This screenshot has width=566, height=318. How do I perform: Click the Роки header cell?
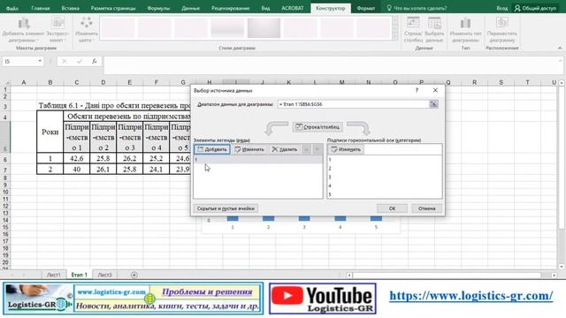tap(50, 132)
